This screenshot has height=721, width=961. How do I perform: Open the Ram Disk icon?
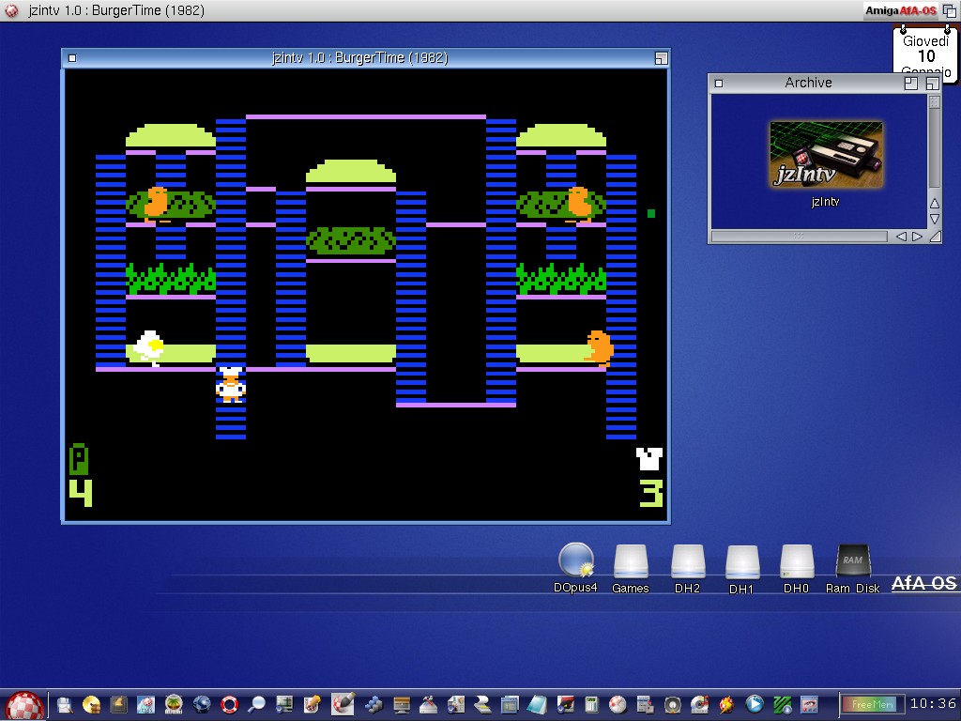(x=852, y=561)
